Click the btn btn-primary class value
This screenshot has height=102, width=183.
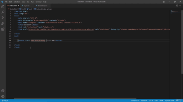[x=38, y=41]
